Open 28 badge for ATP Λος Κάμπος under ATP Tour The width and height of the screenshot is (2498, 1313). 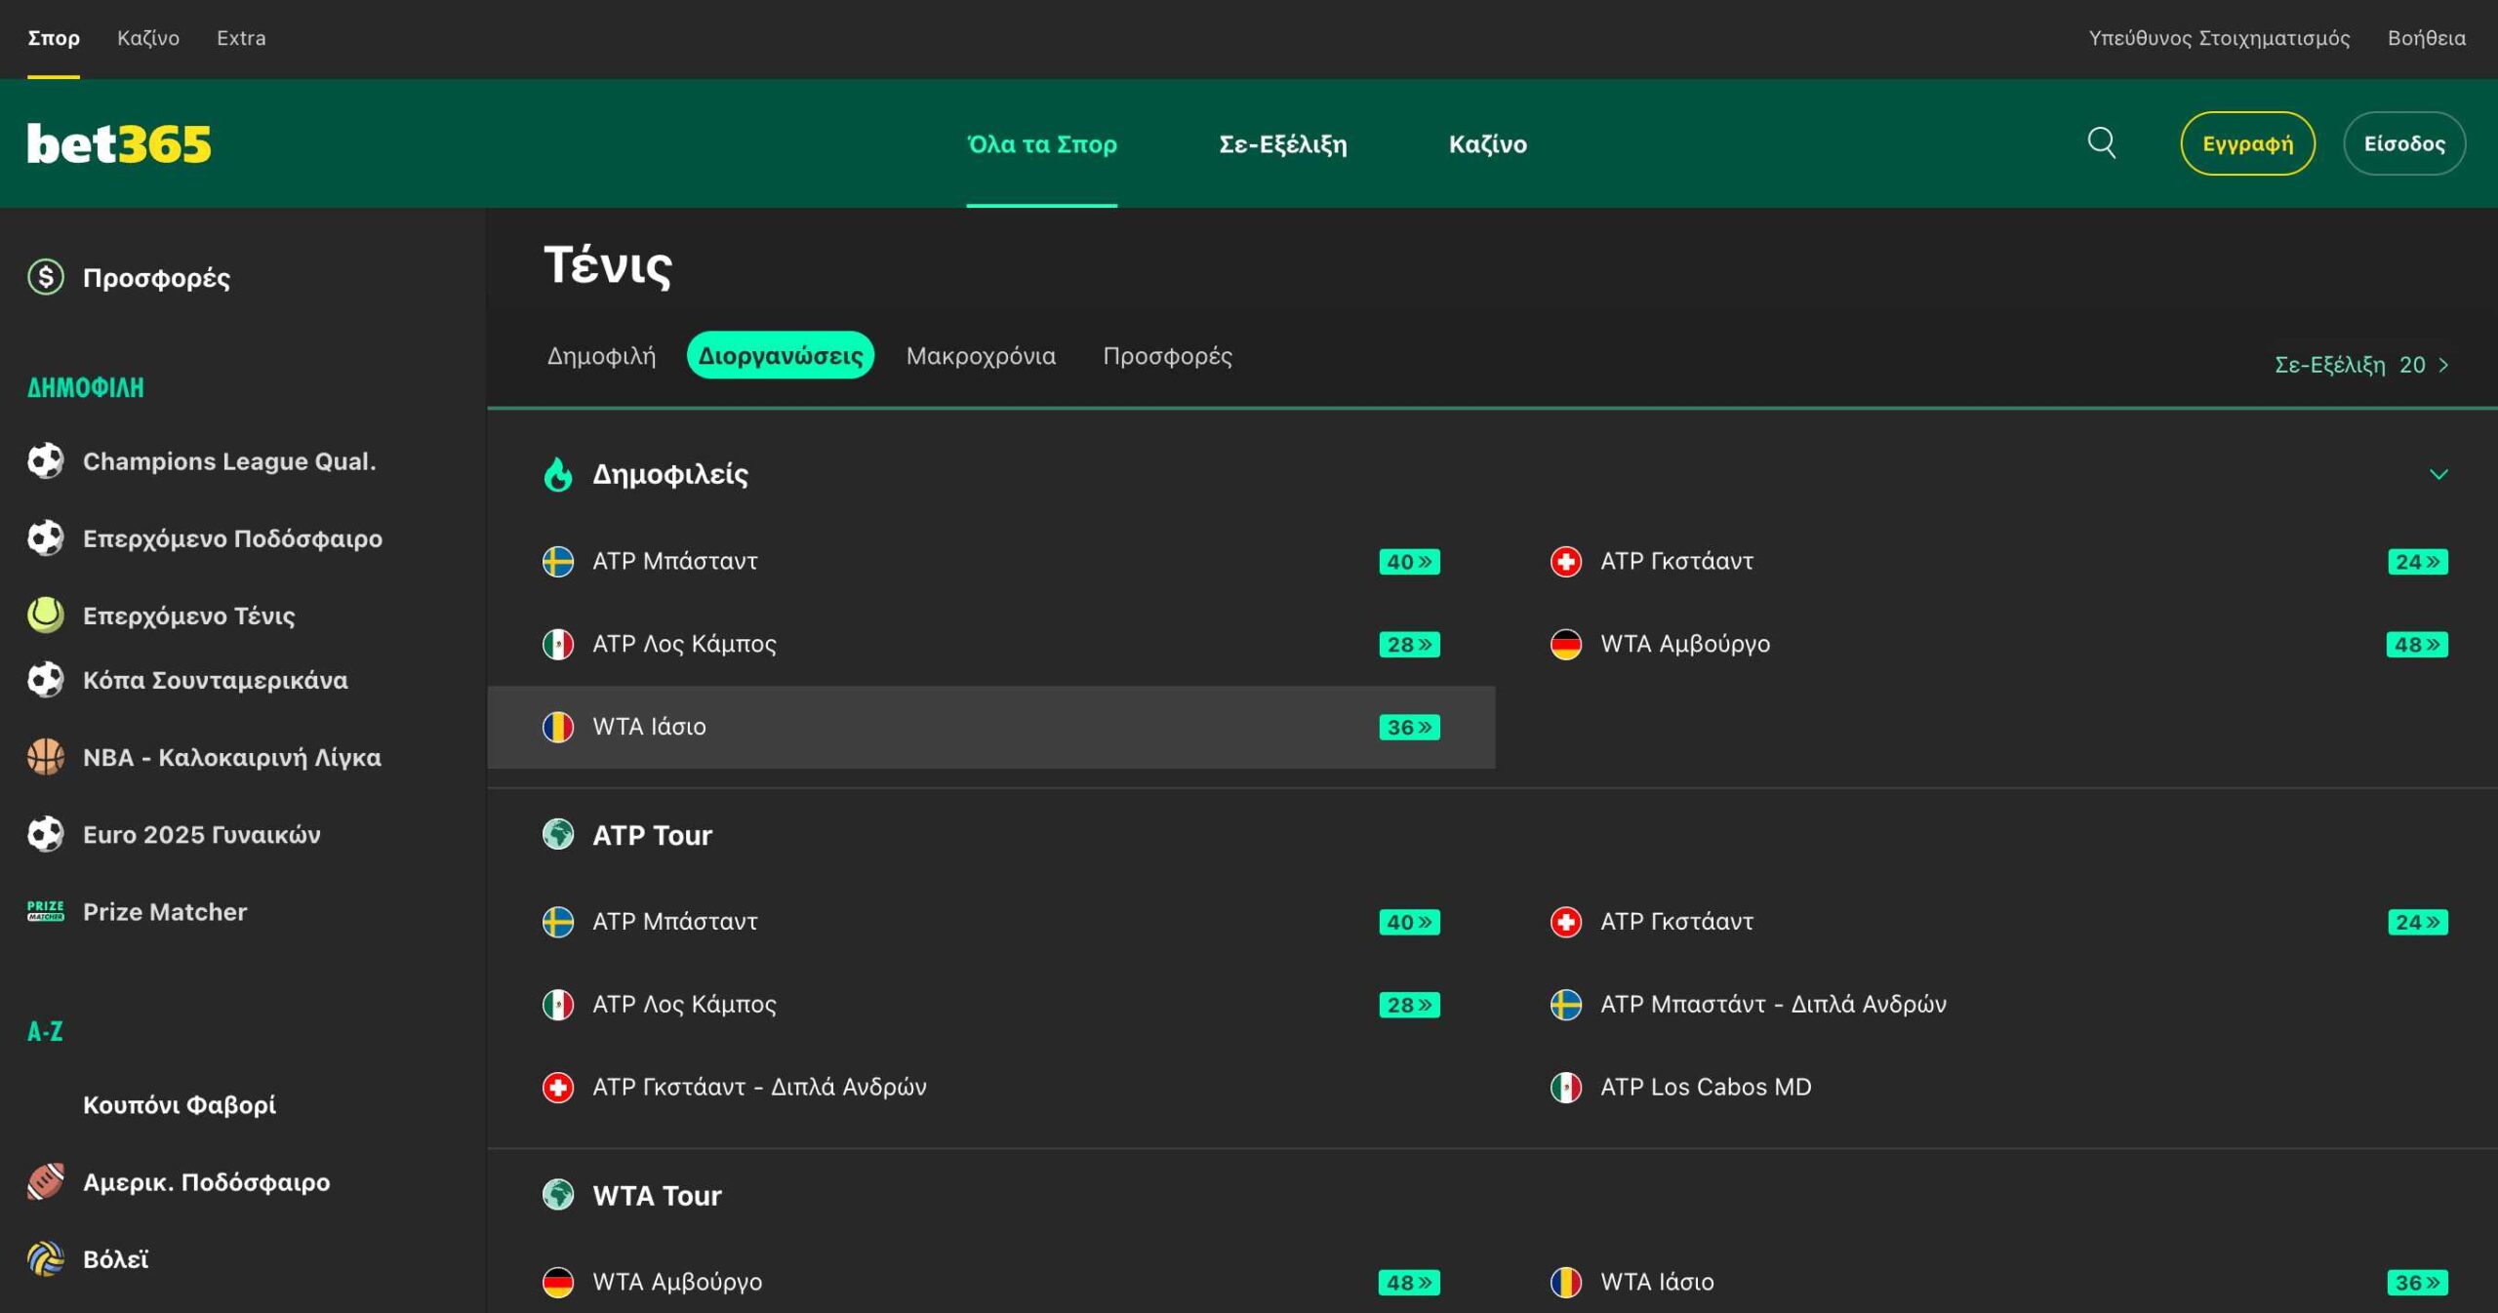click(1409, 1005)
